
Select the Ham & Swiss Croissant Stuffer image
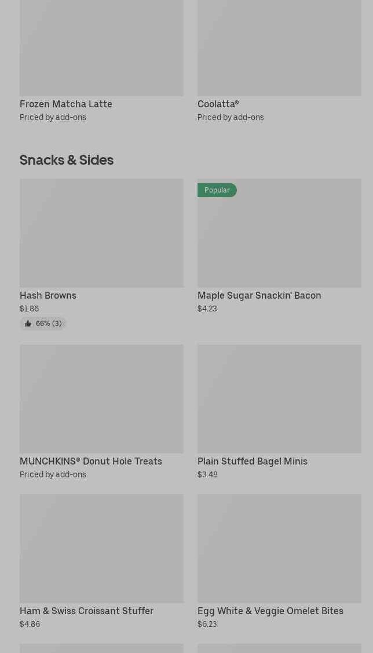pos(101,549)
